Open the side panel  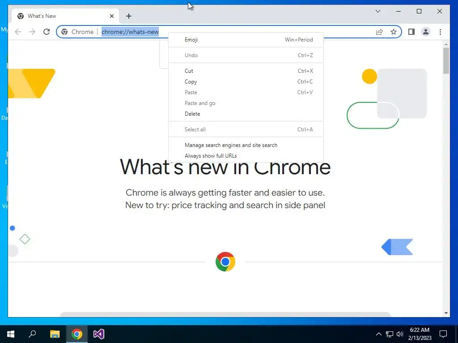coord(411,32)
